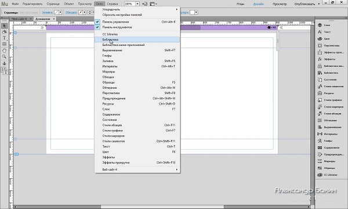Open the Объект menu
348x209 pixels.
(x=69, y=4)
